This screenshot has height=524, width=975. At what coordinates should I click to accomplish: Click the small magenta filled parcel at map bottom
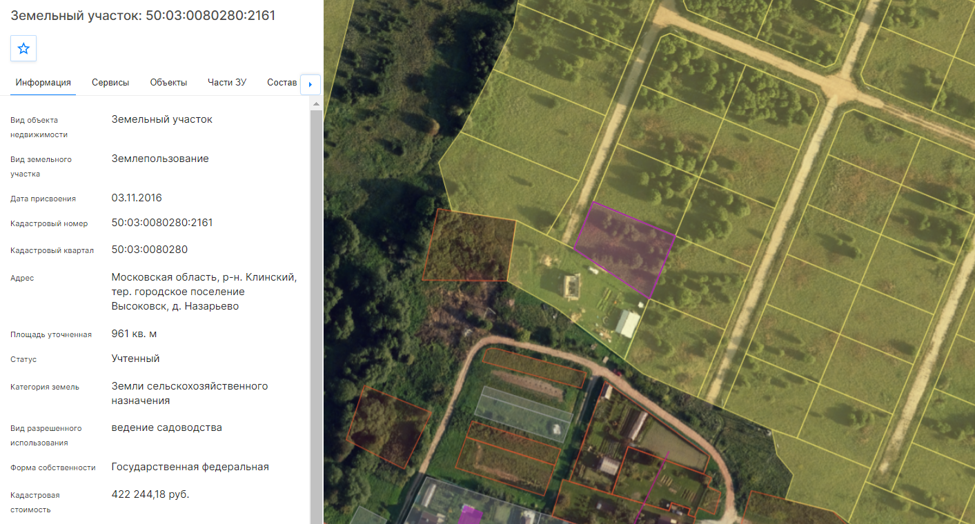(x=471, y=515)
